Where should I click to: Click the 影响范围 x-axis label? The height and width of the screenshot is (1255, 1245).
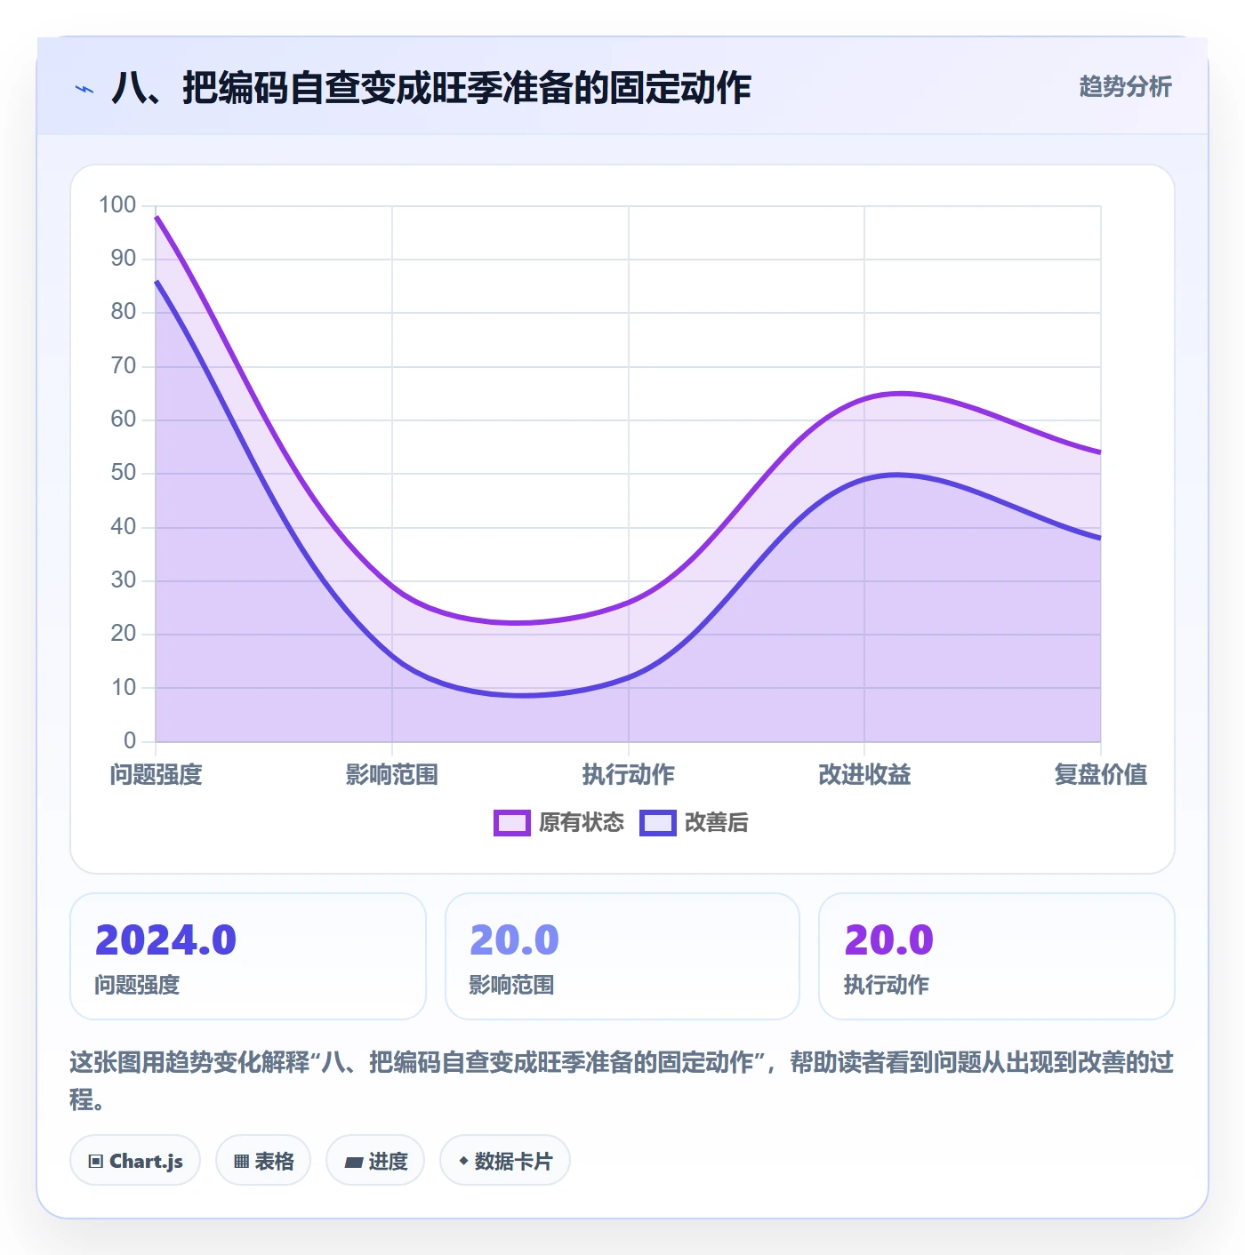point(392,775)
